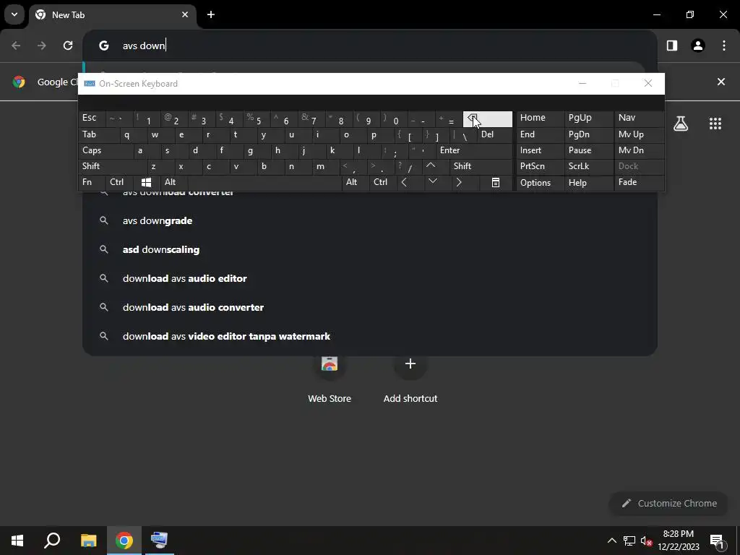
Task: Toggle the ScrLk key
Action: point(589,167)
